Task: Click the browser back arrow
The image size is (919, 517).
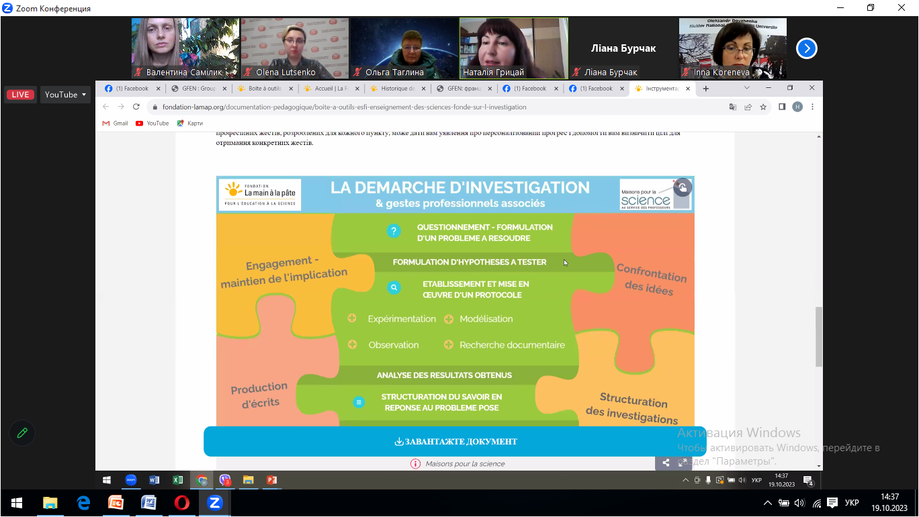Action: coord(105,107)
